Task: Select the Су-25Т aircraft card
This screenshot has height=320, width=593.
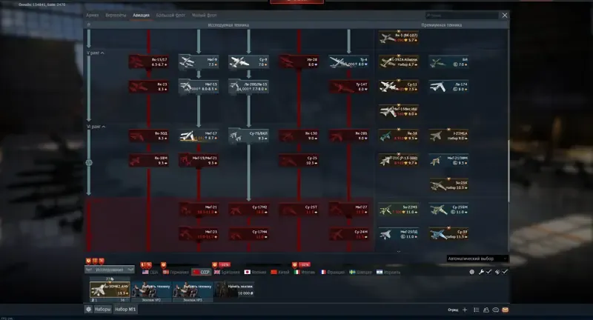Action: [x=299, y=210]
